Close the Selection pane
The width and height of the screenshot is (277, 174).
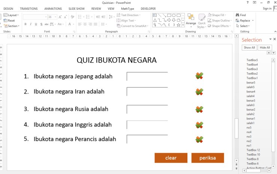tap(274, 39)
